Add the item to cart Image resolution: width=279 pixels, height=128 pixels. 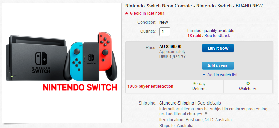218,66
